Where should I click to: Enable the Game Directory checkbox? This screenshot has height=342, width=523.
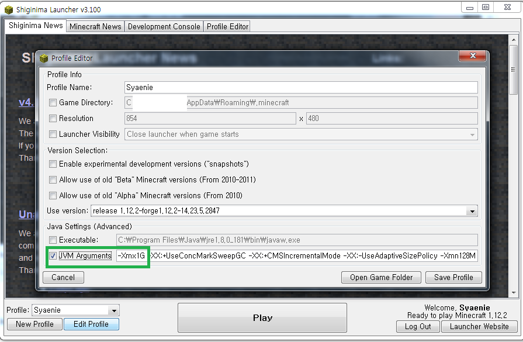point(53,102)
